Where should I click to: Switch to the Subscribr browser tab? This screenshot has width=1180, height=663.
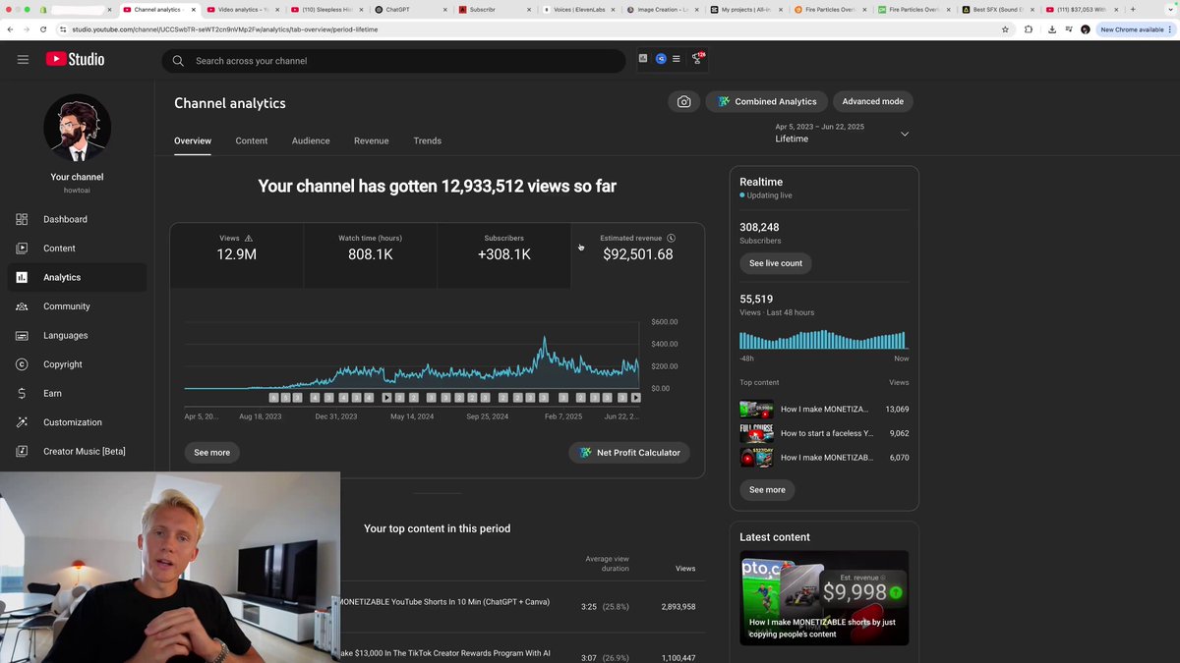coord(495,9)
